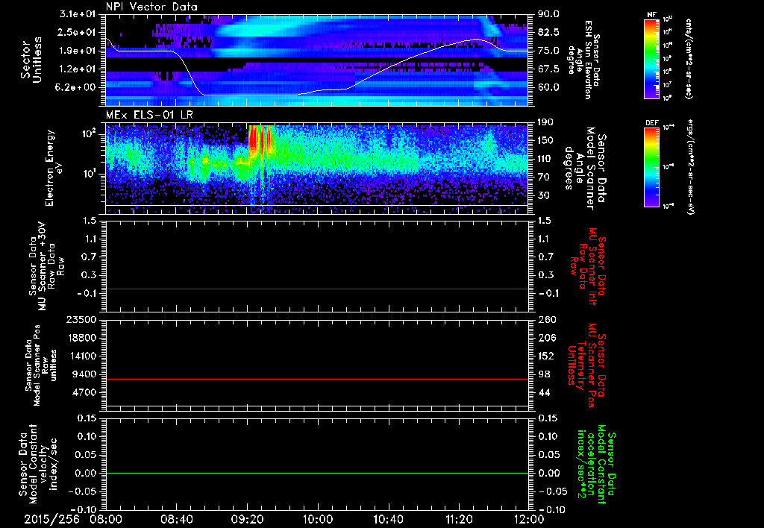Click the red 'MU Scanner Pos Telemetry' label
Viewport: 764px width, 528px height.
[x=586, y=365]
